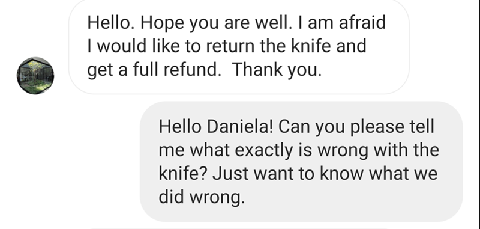Click "Thank you." at the end of the message
Viewport: 480px width, 229px height.
pyautogui.click(x=277, y=70)
